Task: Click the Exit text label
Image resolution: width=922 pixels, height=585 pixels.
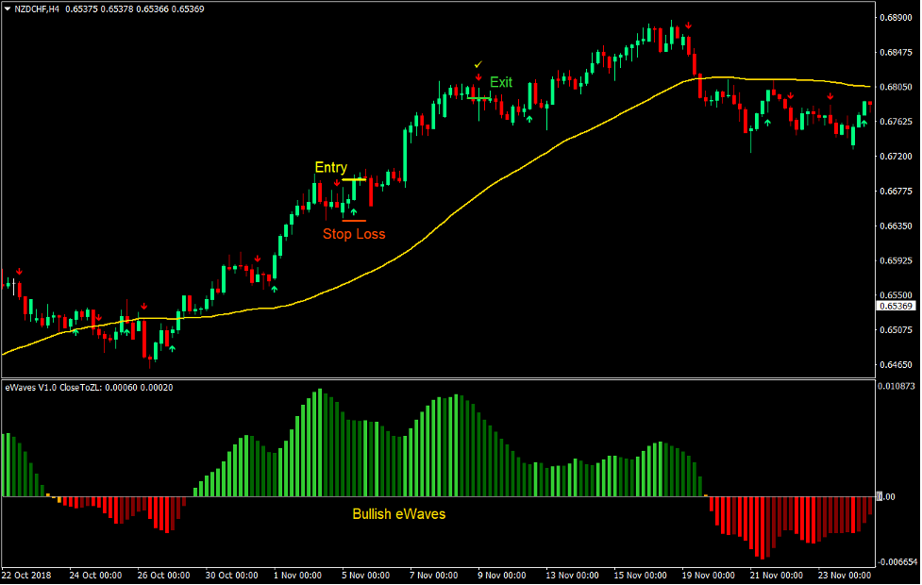Action: 501,82
